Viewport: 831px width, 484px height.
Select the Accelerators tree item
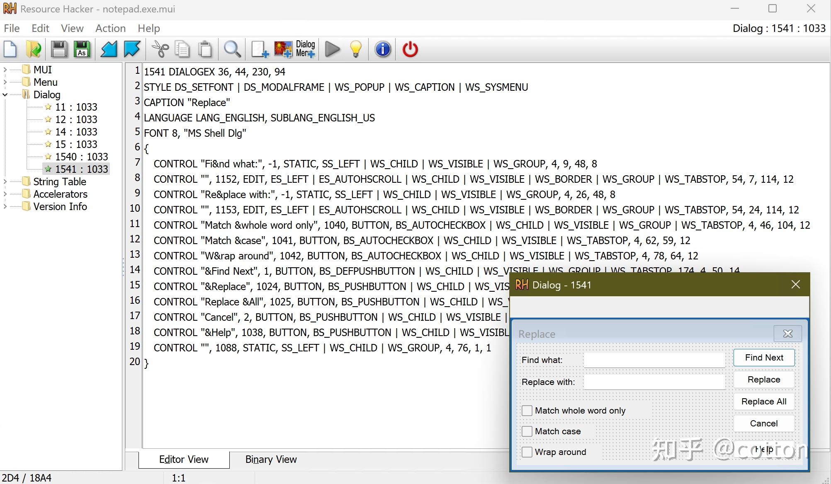pos(61,194)
